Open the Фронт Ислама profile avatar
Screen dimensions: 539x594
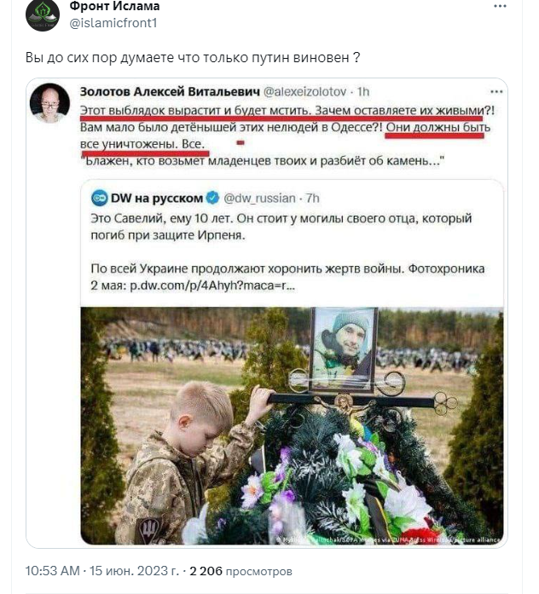click(43, 14)
